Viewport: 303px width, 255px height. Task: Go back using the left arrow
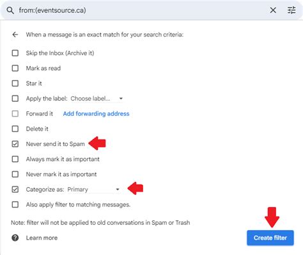(x=15, y=35)
